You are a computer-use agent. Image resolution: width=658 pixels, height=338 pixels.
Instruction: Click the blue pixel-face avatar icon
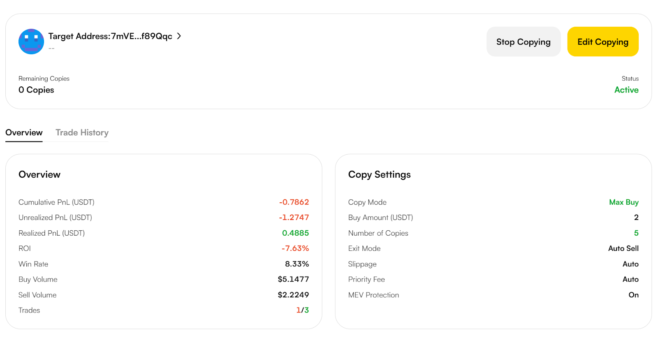tap(31, 42)
